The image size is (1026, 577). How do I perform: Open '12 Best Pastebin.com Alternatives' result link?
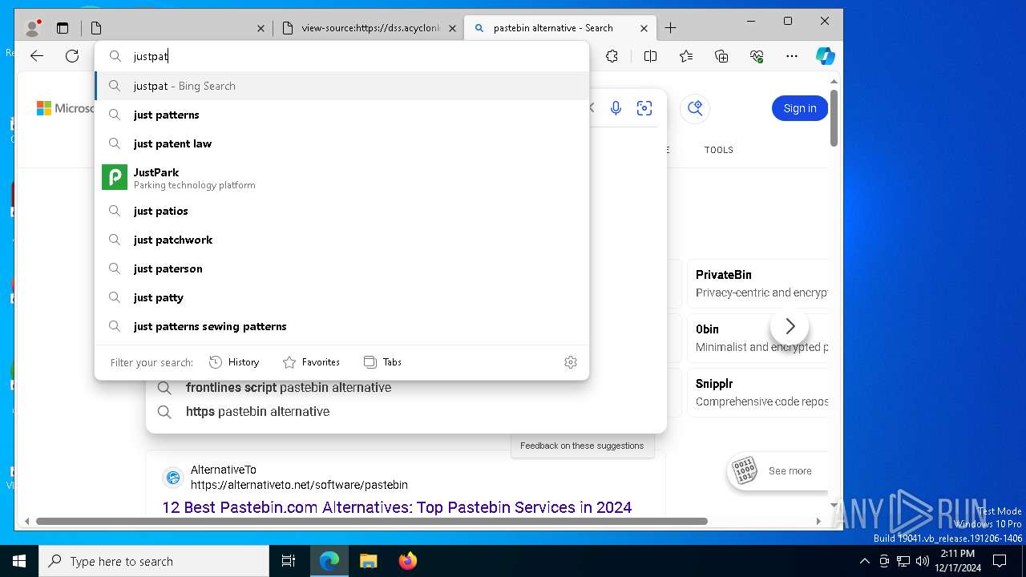pyautogui.click(x=397, y=507)
